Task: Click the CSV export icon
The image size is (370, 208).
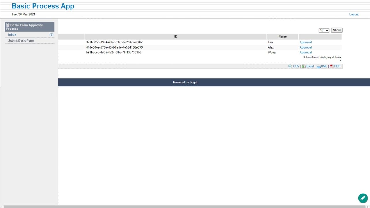Action: point(290,66)
